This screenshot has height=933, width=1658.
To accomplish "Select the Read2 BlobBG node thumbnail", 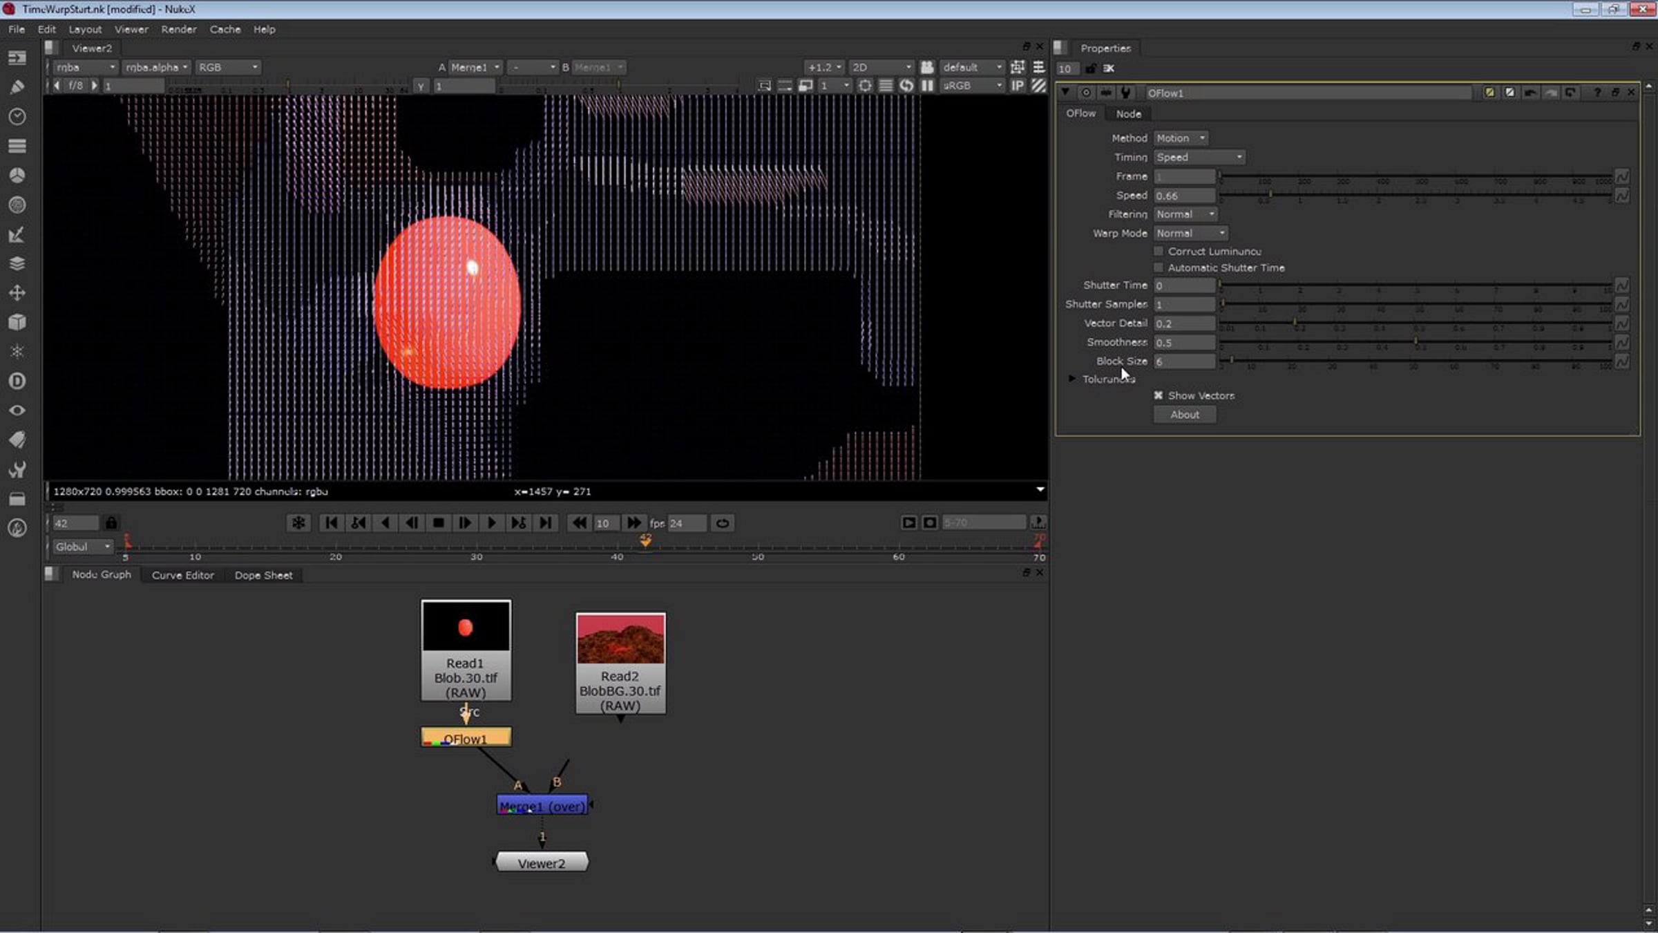I will pos(620,639).
